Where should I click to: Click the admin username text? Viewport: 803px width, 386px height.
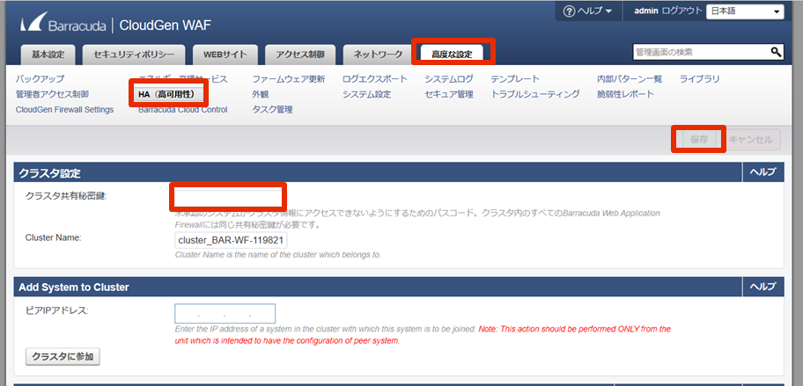click(645, 11)
